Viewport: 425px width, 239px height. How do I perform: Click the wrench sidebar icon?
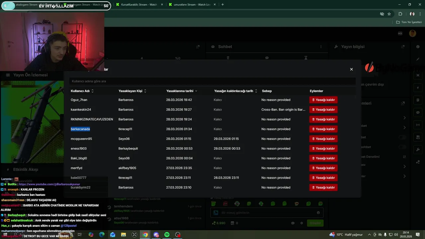pyautogui.click(x=418, y=150)
